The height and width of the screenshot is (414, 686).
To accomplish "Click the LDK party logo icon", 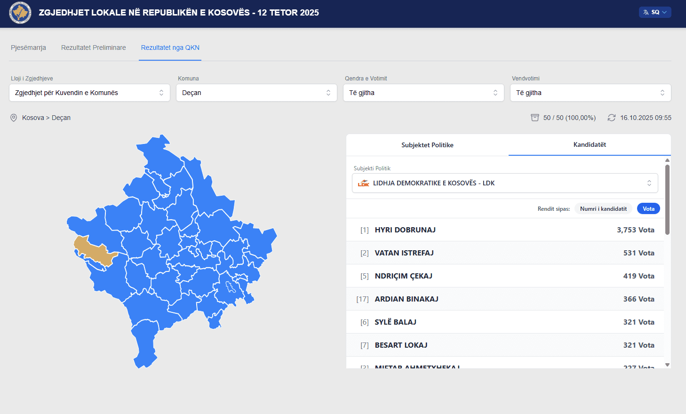I will 363,183.
